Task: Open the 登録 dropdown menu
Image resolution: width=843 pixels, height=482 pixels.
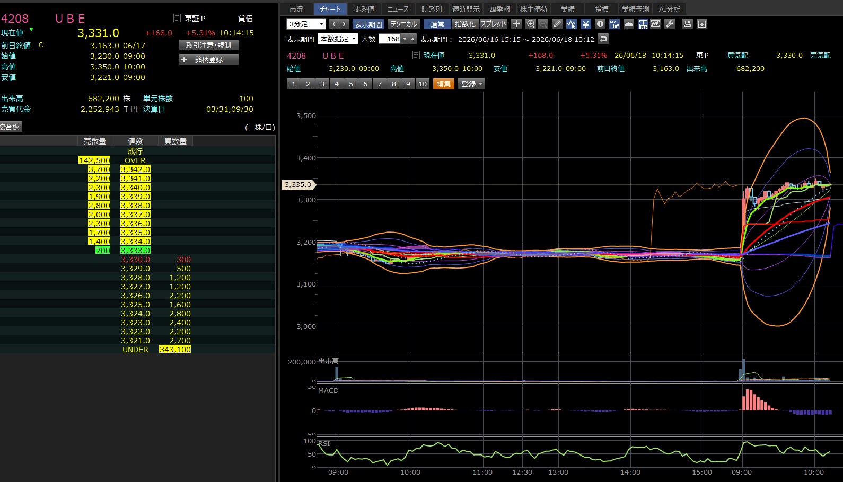Action: tap(471, 84)
